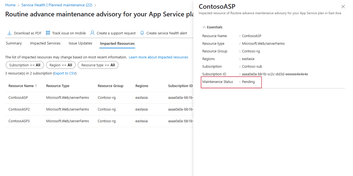Open the Resource type filter pill

pyautogui.click(x=98, y=65)
